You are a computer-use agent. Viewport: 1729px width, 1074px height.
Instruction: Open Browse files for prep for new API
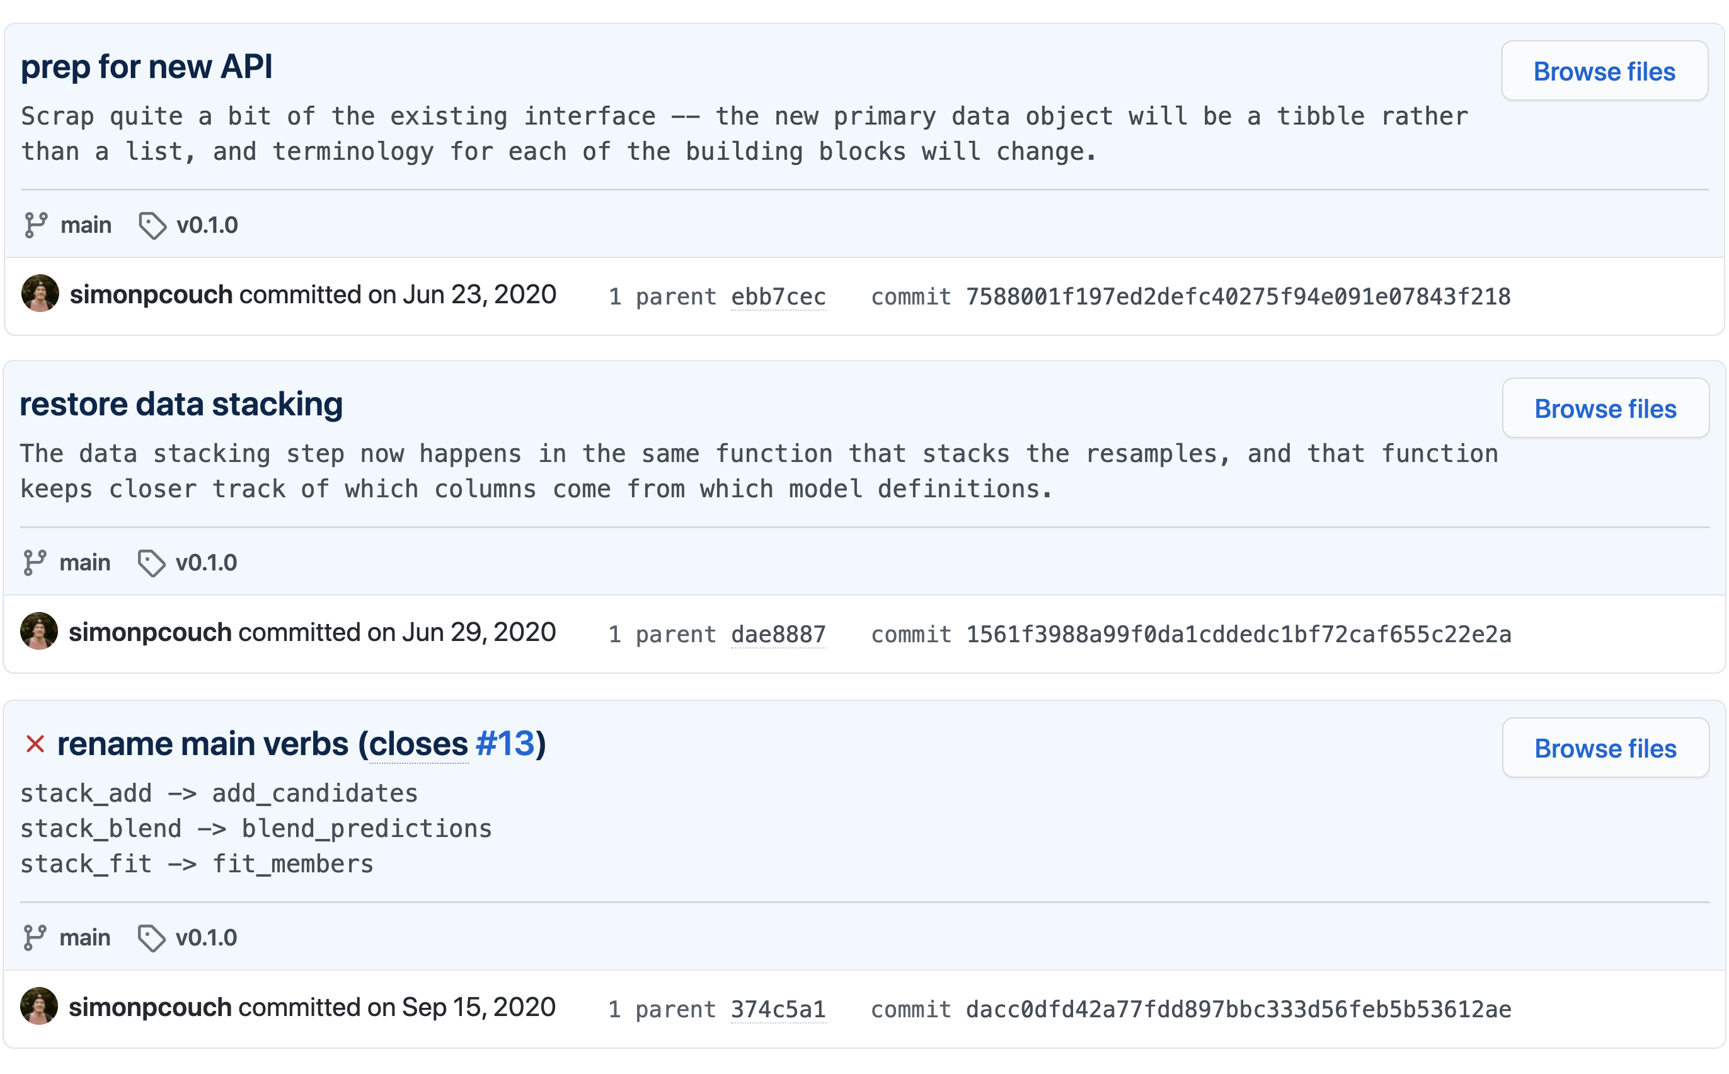(1604, 71)
